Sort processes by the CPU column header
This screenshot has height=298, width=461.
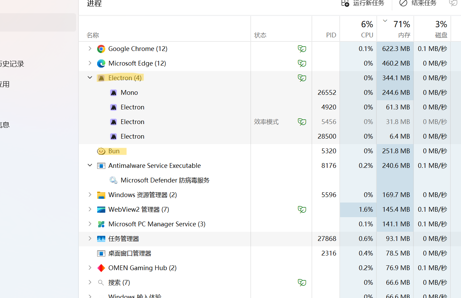tap(358, 29)
